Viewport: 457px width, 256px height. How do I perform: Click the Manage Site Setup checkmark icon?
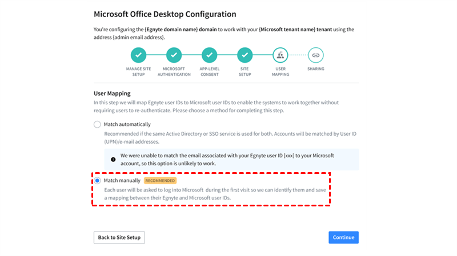click(x=138, y=55)
